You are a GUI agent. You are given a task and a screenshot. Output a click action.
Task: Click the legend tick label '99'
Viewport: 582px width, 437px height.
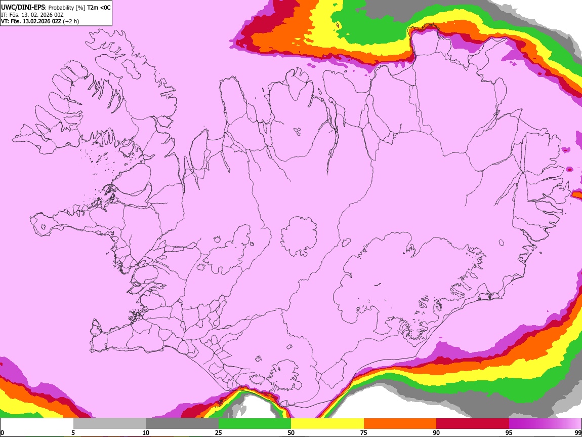tap(577, 433)
